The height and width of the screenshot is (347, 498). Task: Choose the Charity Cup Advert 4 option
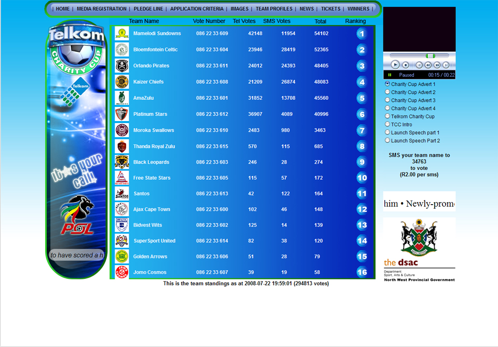point(387,108)
